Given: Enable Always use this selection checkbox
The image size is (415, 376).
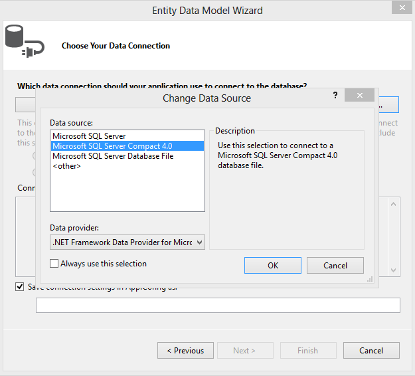Looking at the screenshot, I should coord(54,264).
